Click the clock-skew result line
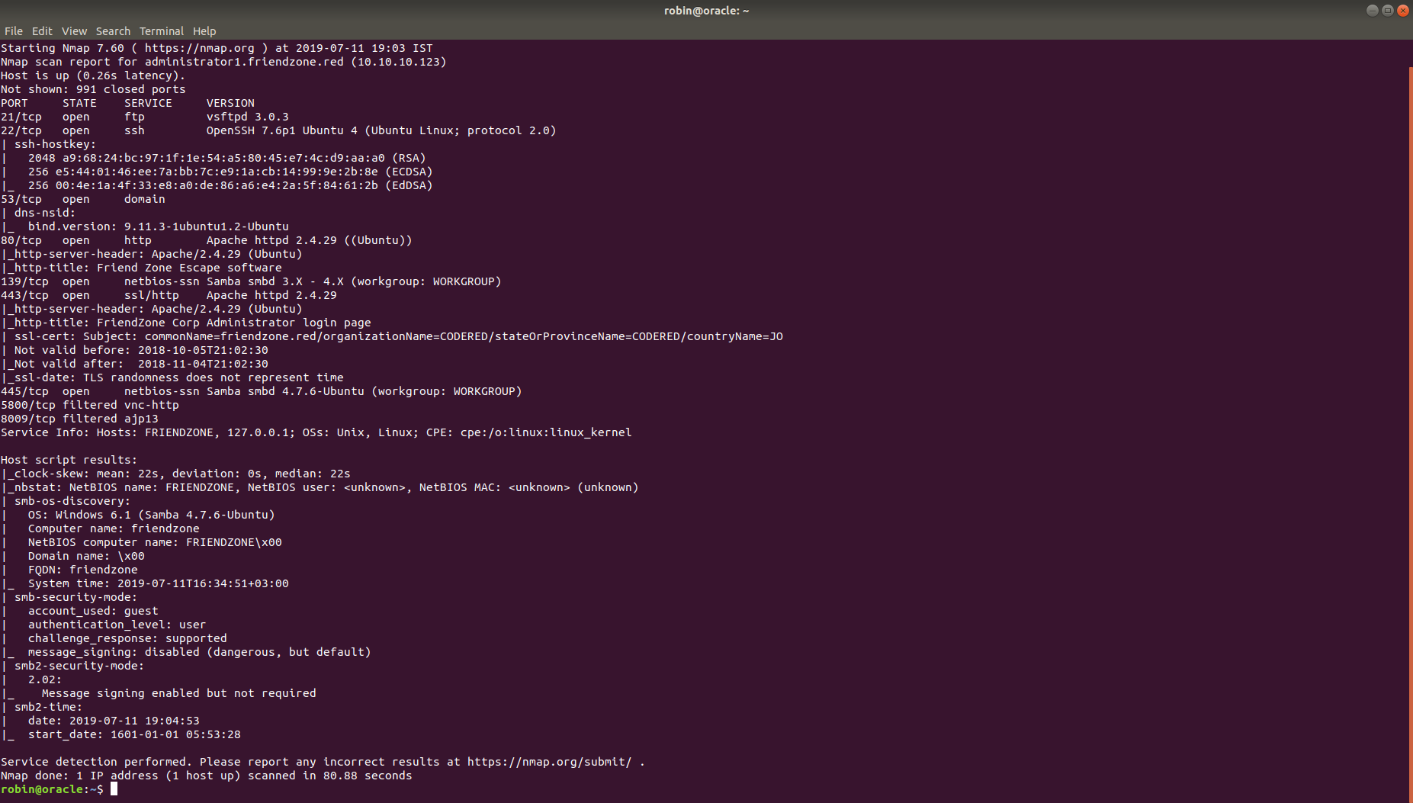 pyautogui.click(x=176, y=474)
